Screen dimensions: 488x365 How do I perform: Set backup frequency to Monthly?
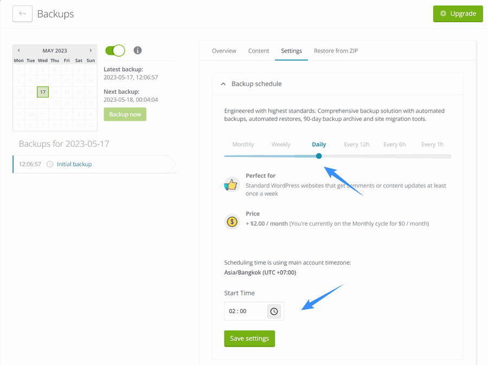(x=243, y=144)
